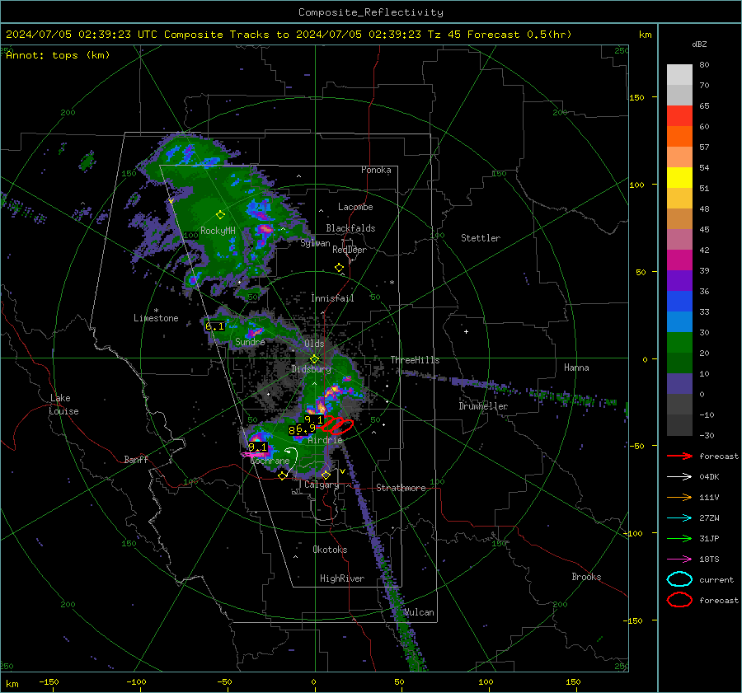The height and width of the screenshot is (693, 742).
Task: Click the '100' tick on bottom axis
Action: [486, 681]
